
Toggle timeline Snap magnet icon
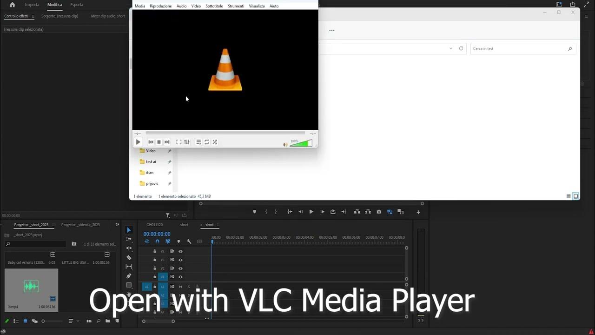[157, 241]
